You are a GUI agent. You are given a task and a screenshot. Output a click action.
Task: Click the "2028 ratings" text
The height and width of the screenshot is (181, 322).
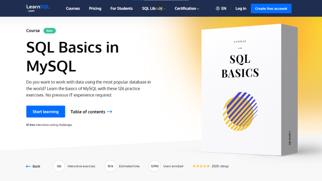click(x=220, y=166)
